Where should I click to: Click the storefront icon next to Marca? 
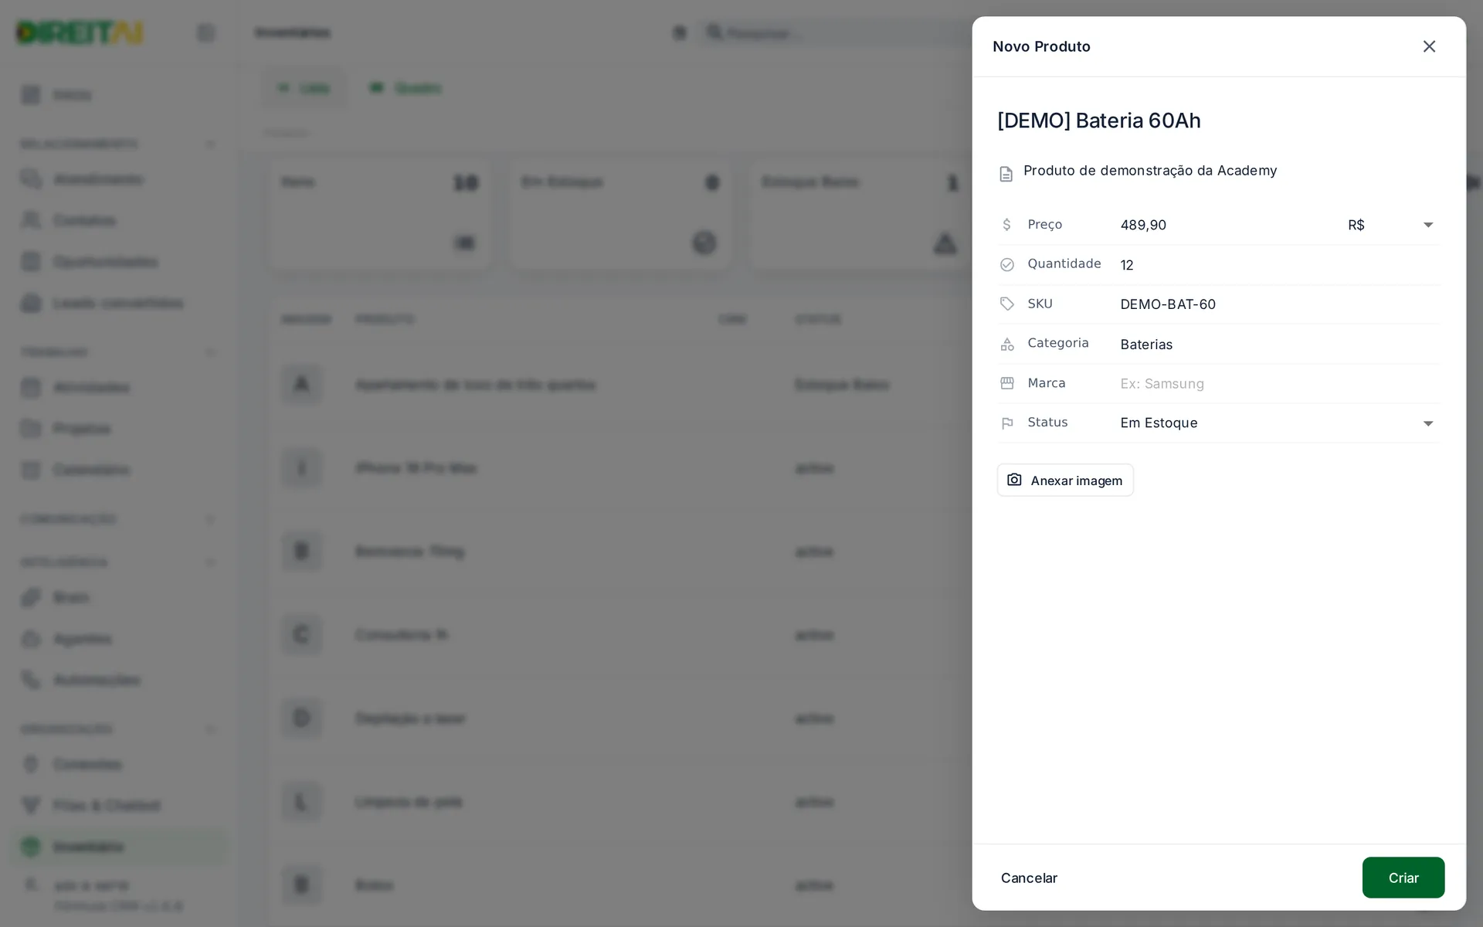click(x=1006, y=383)
